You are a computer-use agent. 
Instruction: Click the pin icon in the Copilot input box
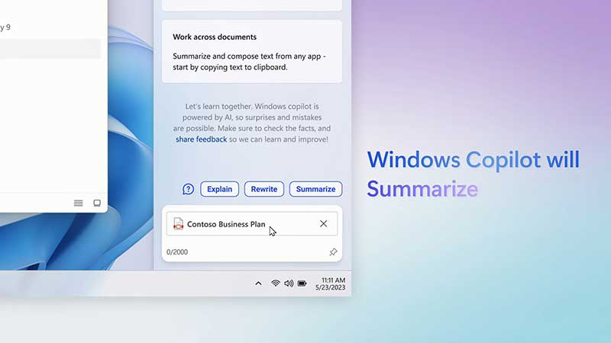[x=333, y=252]
